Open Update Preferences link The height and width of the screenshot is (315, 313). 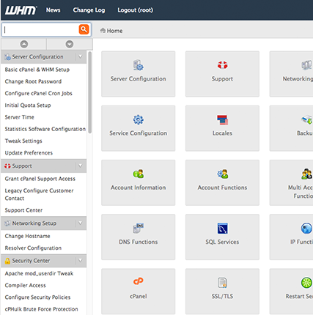click(29, 153)
